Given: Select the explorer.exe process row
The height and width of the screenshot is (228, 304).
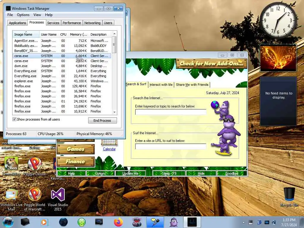Looking at the screenshot, I should 62,81.
